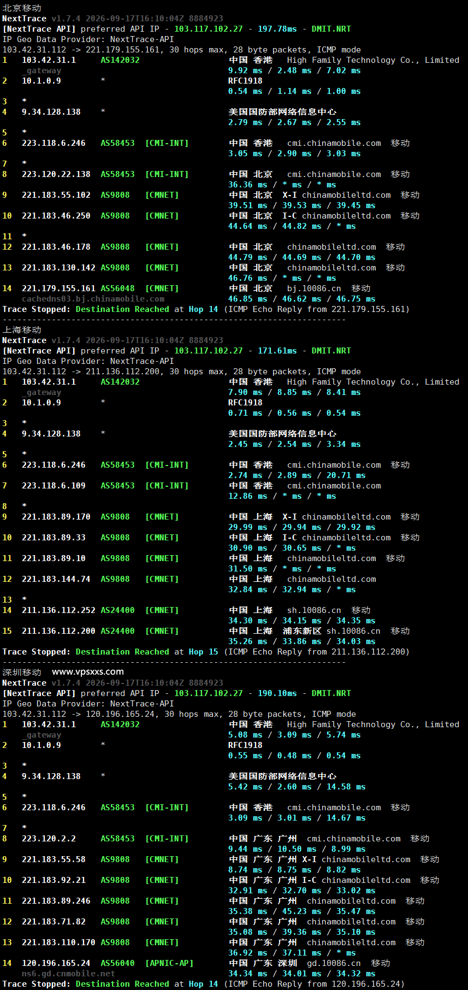The width and height of the screenshot is (468, 990).
Task: Select hop IP 221.183.110.170
Action: (58, 942)
